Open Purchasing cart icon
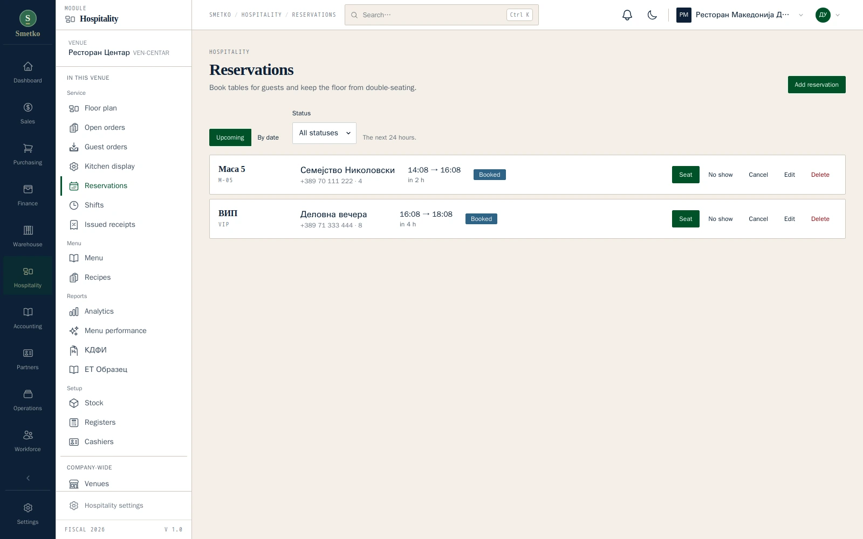 pyautogui.click(x=28, y=149)
